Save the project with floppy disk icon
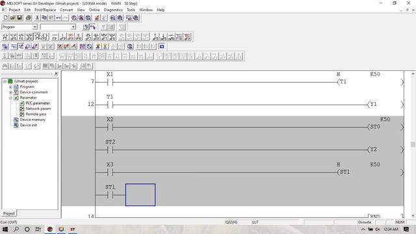 click(x=19, y=18)
